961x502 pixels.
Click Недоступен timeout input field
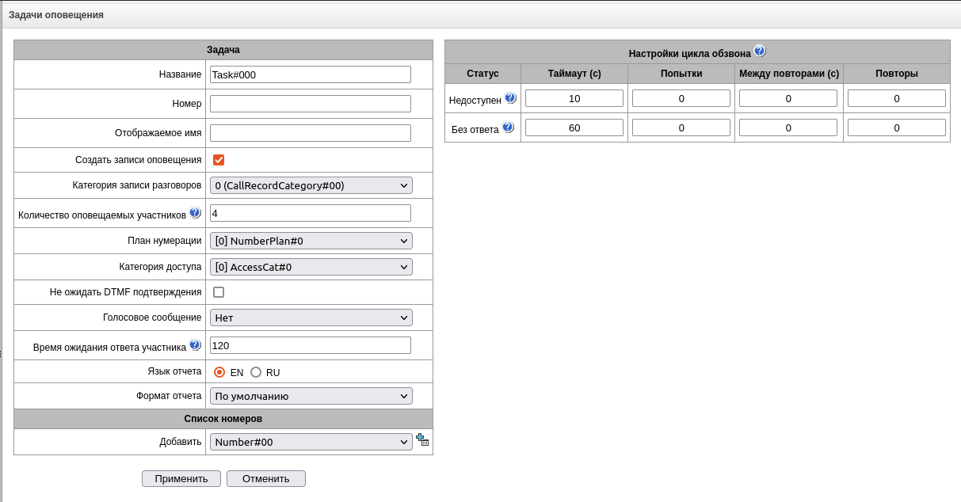574,98
